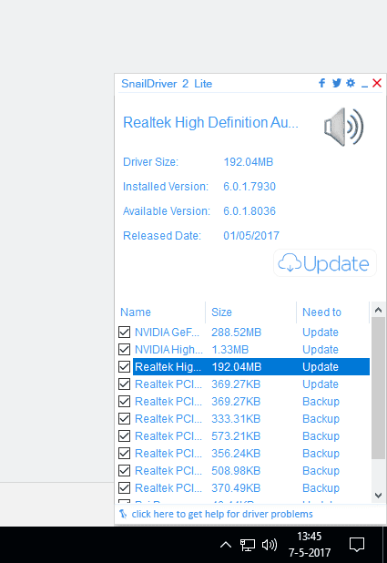The image size is (387, 563).
Task: Toggle checkbox for Realtek PCI 508.98KB row
Action: [124, 470]
